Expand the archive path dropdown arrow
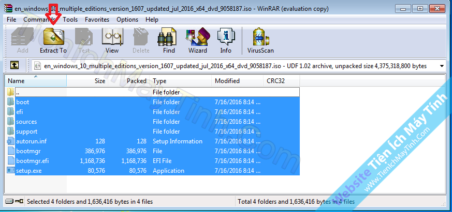Viewport: 452px width, 212px height. 442,66
